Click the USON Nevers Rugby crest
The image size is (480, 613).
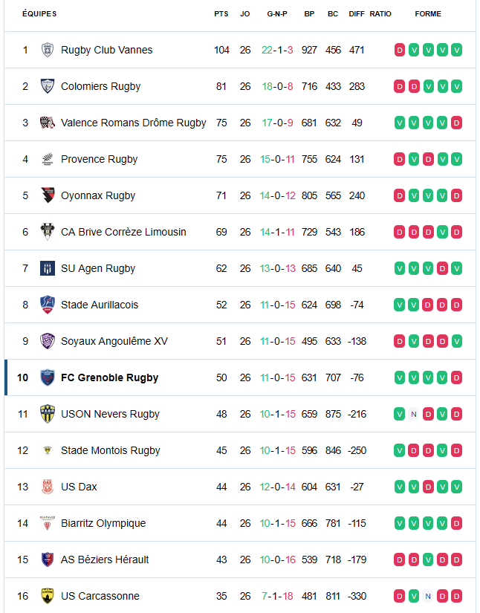coord(48,414)
